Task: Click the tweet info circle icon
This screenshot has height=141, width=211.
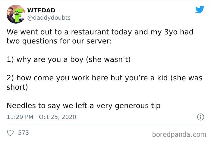Action: point(199,117)
